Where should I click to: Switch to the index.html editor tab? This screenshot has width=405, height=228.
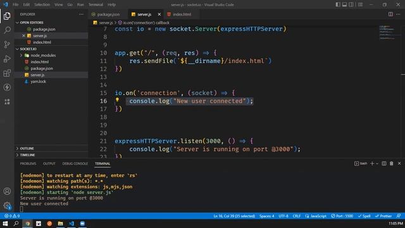[x=182, y=14]
